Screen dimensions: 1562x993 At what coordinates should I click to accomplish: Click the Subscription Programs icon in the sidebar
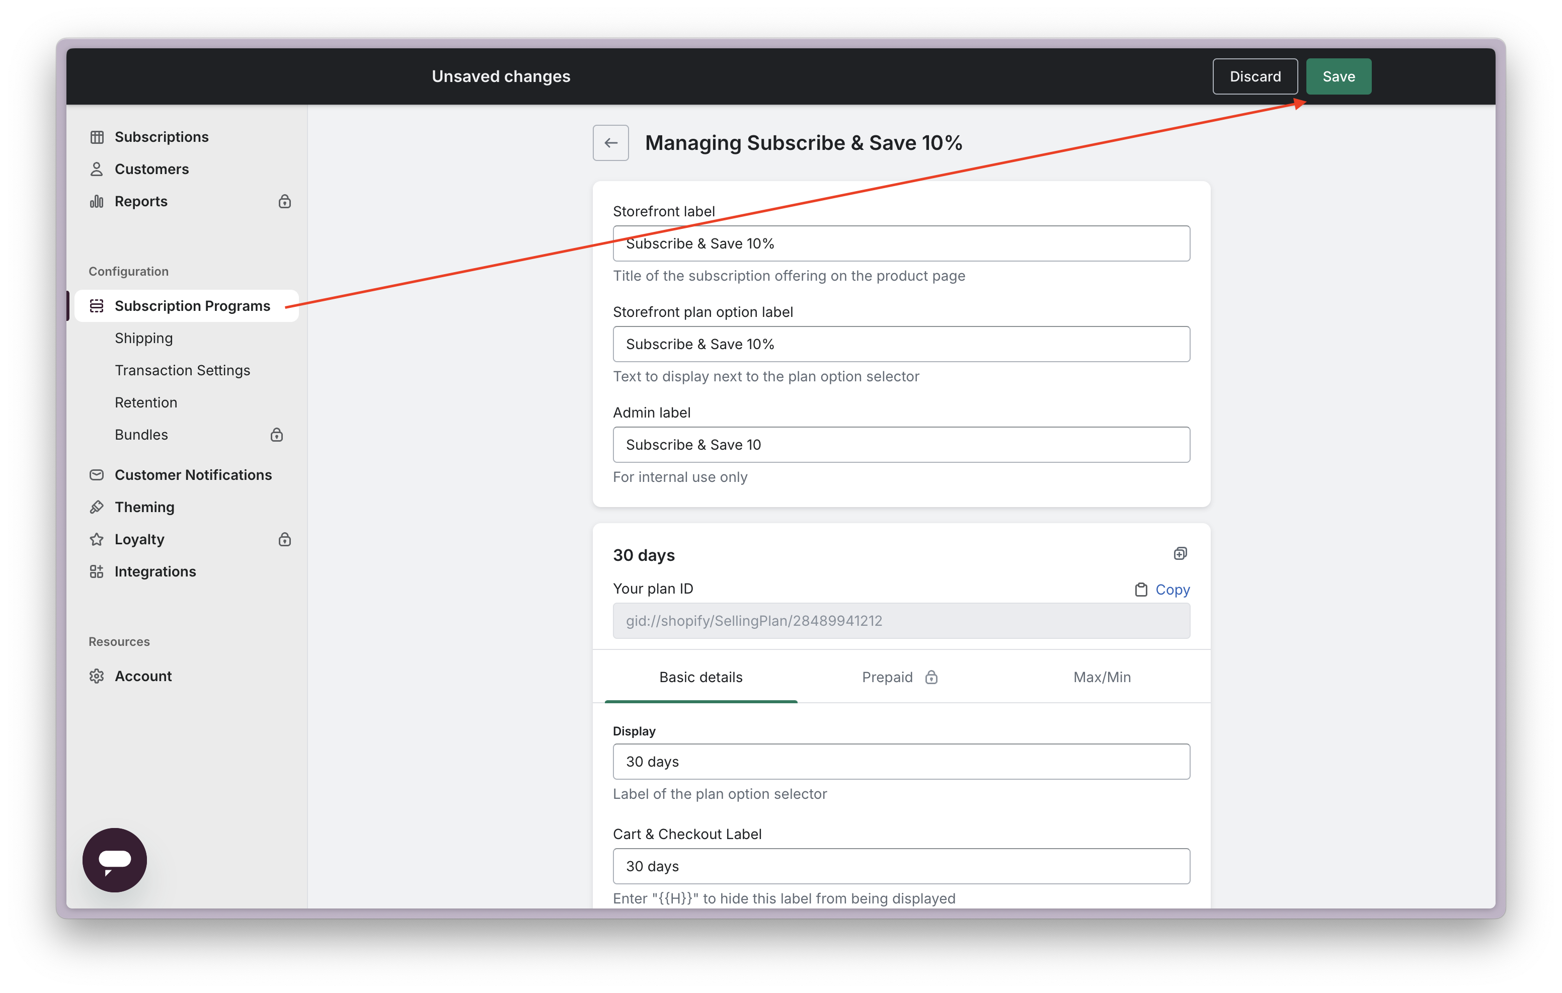tap(97, 305)
